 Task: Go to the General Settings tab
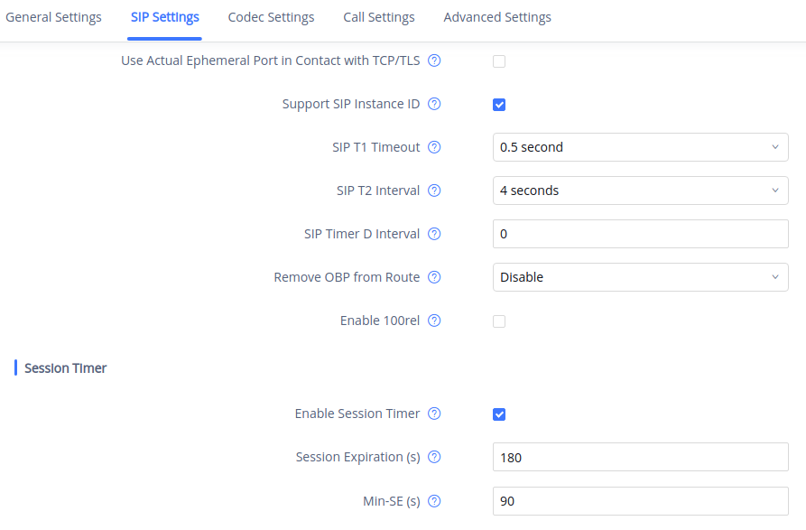[53, 17]
